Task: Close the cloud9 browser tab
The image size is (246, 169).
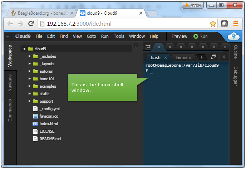Action: (141, 13)
